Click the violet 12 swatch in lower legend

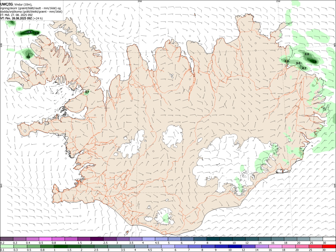point(248,246)
